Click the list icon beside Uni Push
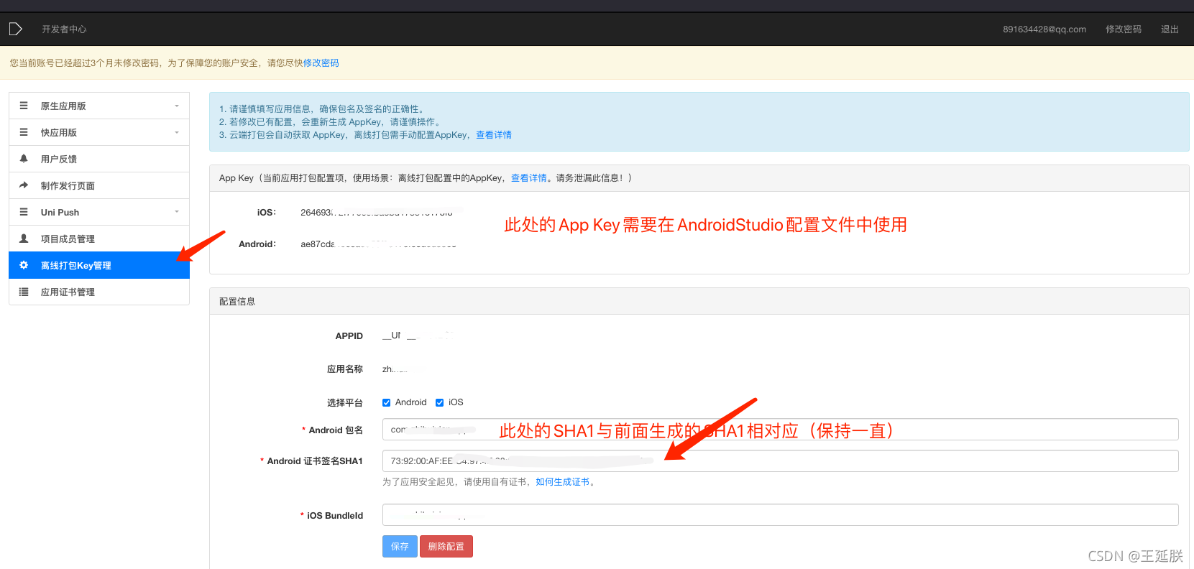This screenshot has height=569, width=1194. click(x=24, y=212)
